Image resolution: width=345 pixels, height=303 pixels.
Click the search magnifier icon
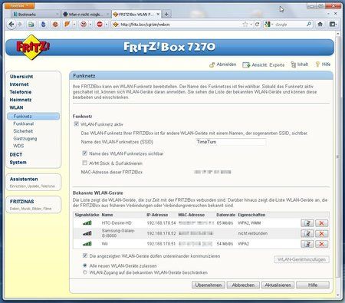click(309, 25)
